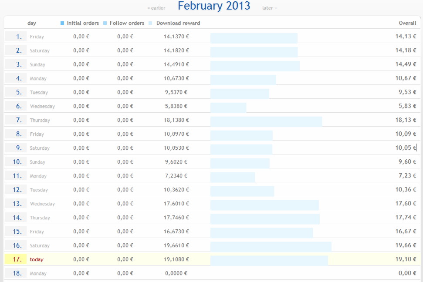Screen dimensions: 423x282
Task: Go to the earlier month link
Action: pyautogui.click(x=156, y=8)
